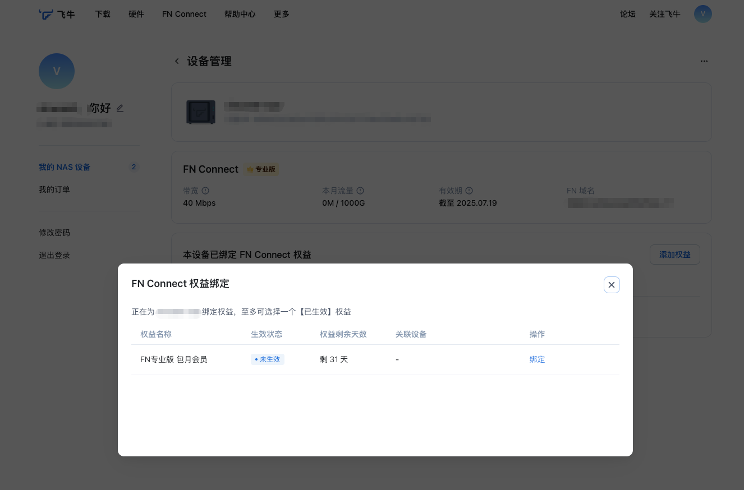This screenshot has width=744, height=490.
Task: Edit nickname with the pencil icon
Action: (x=120, y=108)
